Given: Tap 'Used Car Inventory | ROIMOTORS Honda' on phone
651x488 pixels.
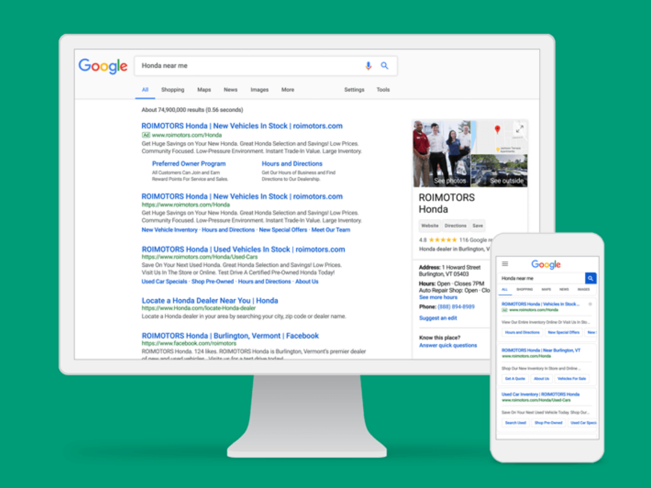Looking at the screenshot, I should tap(540, 394).
